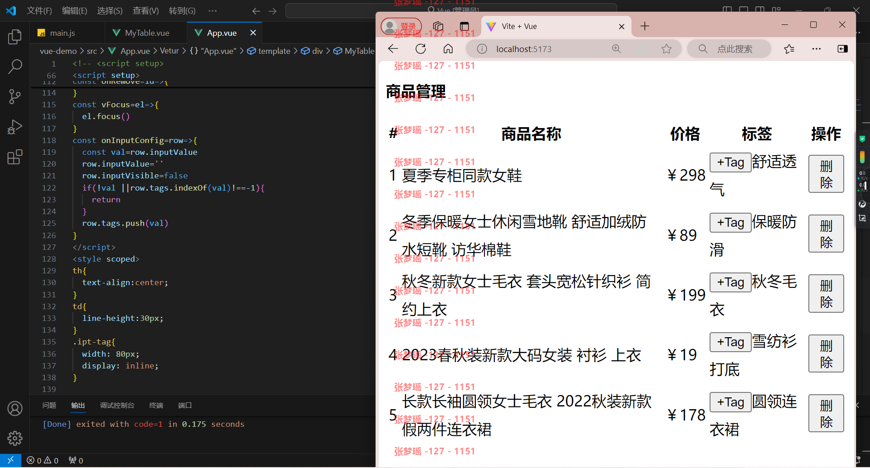Viewport: 870px width, 468px height.
Task: Add this page to favorites
Action: [666, 49]
